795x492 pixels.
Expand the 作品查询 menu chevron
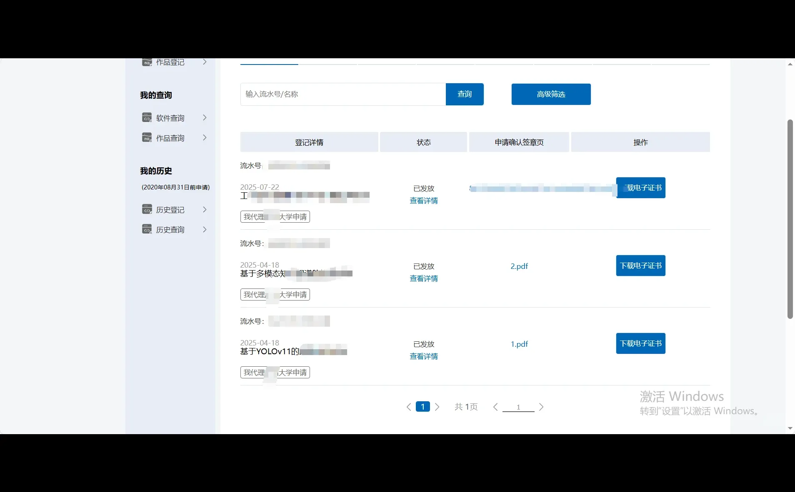click(x=204, y=137)
